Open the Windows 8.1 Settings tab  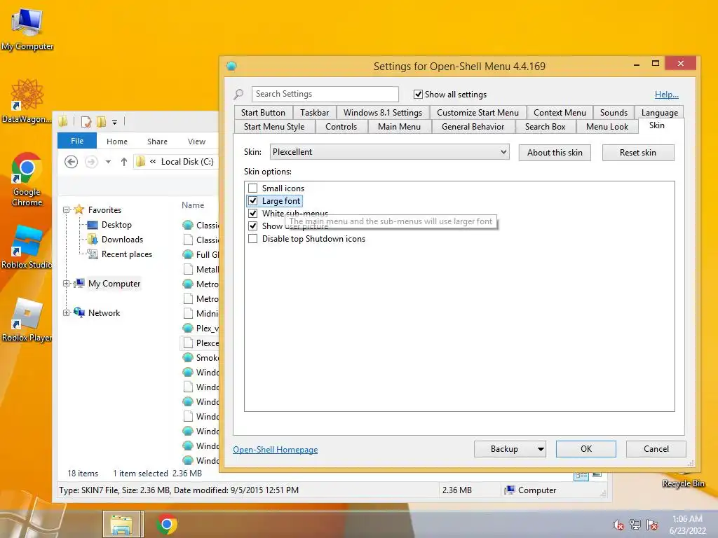pos(383,113)
